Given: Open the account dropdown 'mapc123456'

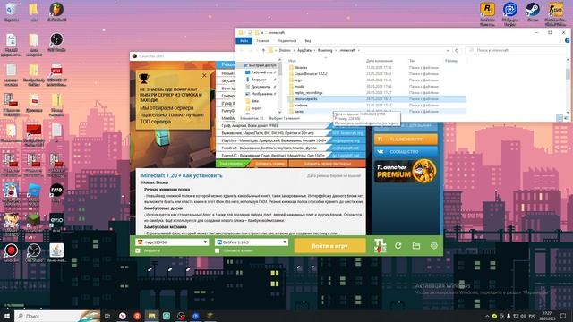Looking at the screenshot, I should (x=172, y=242).
